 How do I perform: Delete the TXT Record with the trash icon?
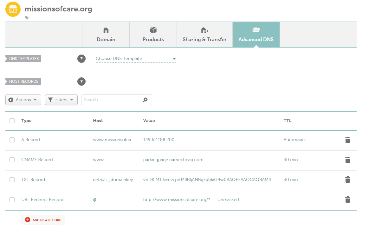348,180
